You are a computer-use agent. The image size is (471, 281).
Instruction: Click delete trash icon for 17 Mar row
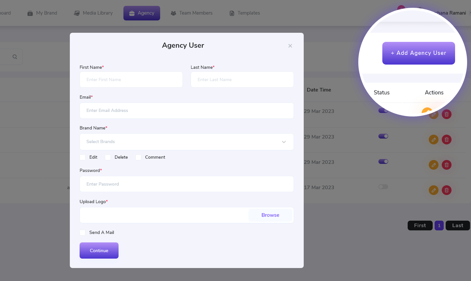pyautogui.click(x=447, y=190)
